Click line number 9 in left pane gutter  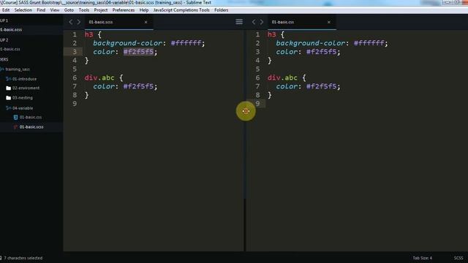tap(75, 104)
